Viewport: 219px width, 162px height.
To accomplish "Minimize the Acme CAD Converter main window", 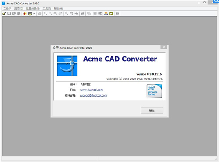I will coord(199,3).
